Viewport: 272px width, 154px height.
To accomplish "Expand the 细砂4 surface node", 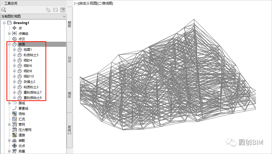I will [15, 60].
